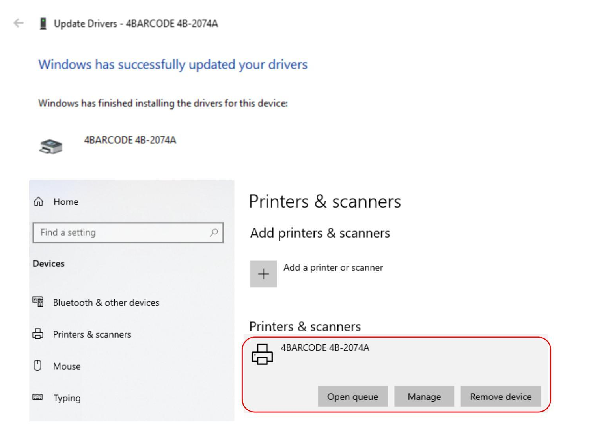Click the Manage button
The height and width of the screenshot is (429, 602).
click(x=424, y=397)
